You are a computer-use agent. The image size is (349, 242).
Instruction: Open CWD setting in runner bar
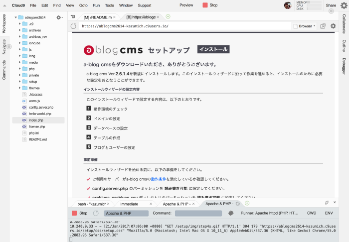(x=312, y=213)
